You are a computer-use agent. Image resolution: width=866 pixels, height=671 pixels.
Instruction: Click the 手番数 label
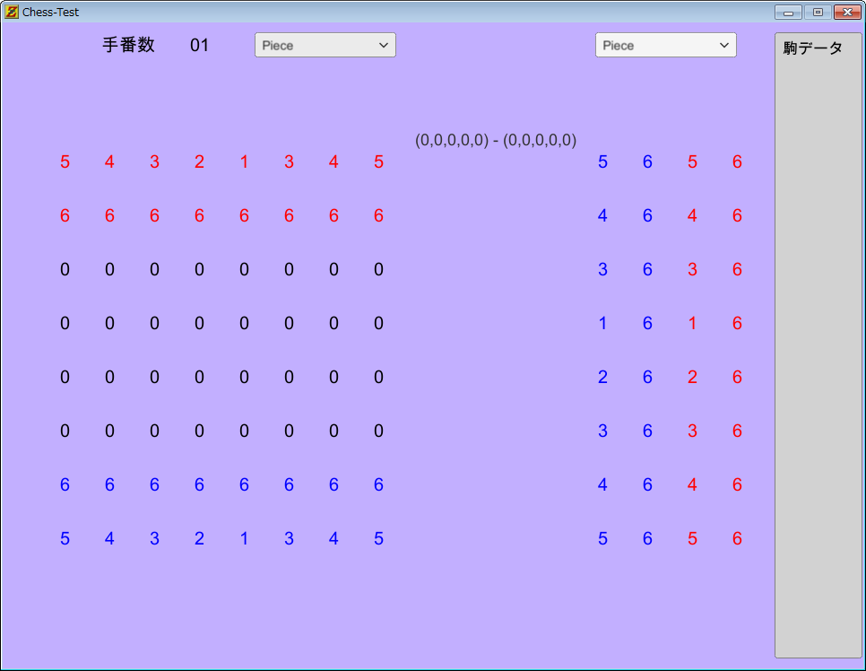pyautogui.click(x=128, y=45)
